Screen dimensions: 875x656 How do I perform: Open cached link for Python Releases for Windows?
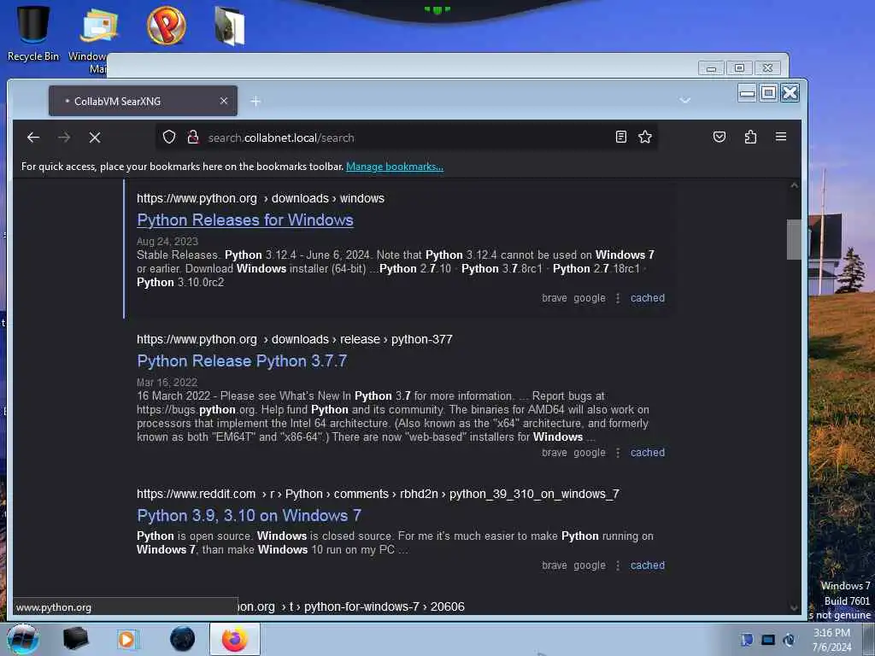[x=648, y=298]
